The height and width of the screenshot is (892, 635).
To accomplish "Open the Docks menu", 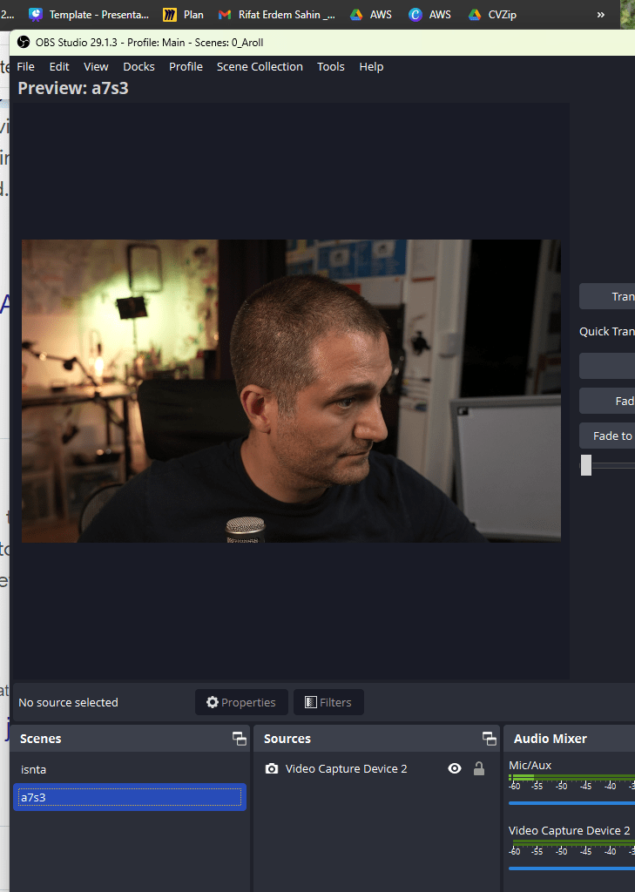I will 138,66.
